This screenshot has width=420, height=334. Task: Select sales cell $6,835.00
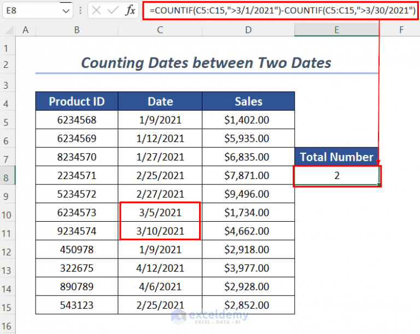pyautogui.click(x=248, y=157)
